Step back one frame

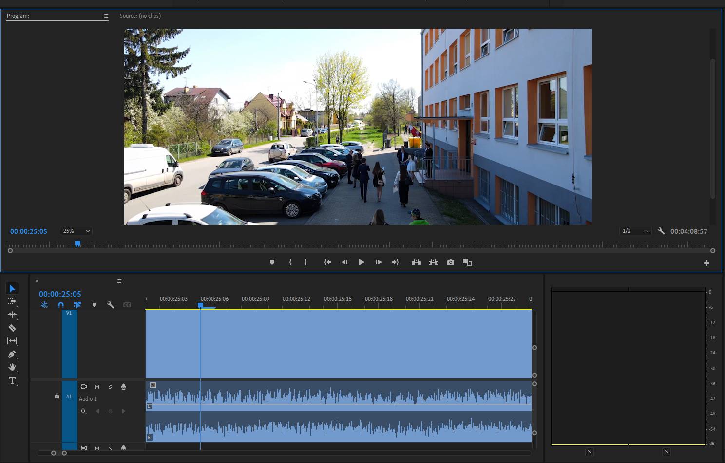point(344,262)
